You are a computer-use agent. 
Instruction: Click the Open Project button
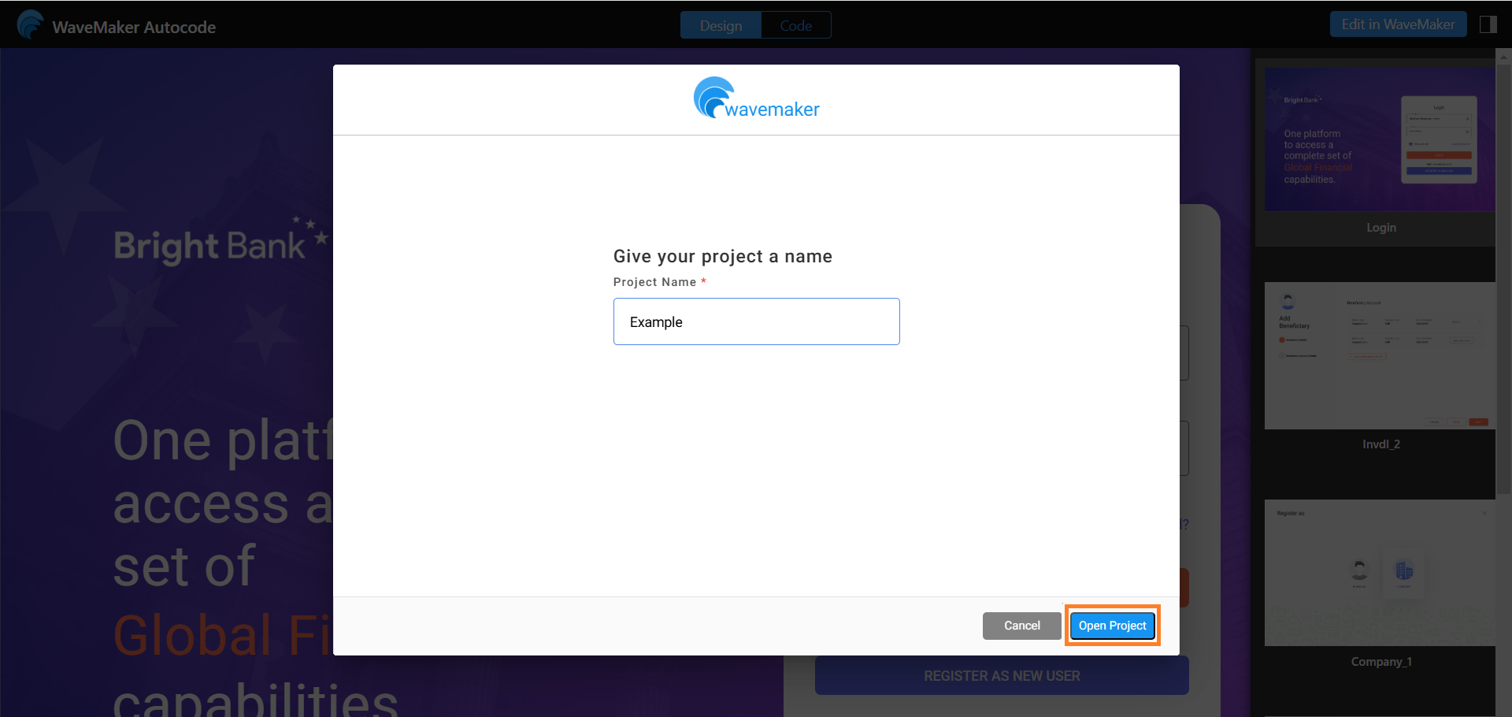pyautogui.click(x=1111, y=625)
